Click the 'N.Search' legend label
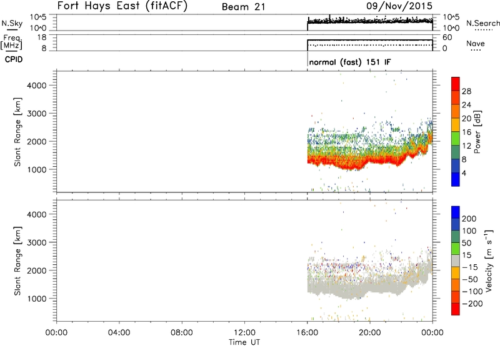Image resolution: width=500 pixels, height=346 pixels. point(483,23)
